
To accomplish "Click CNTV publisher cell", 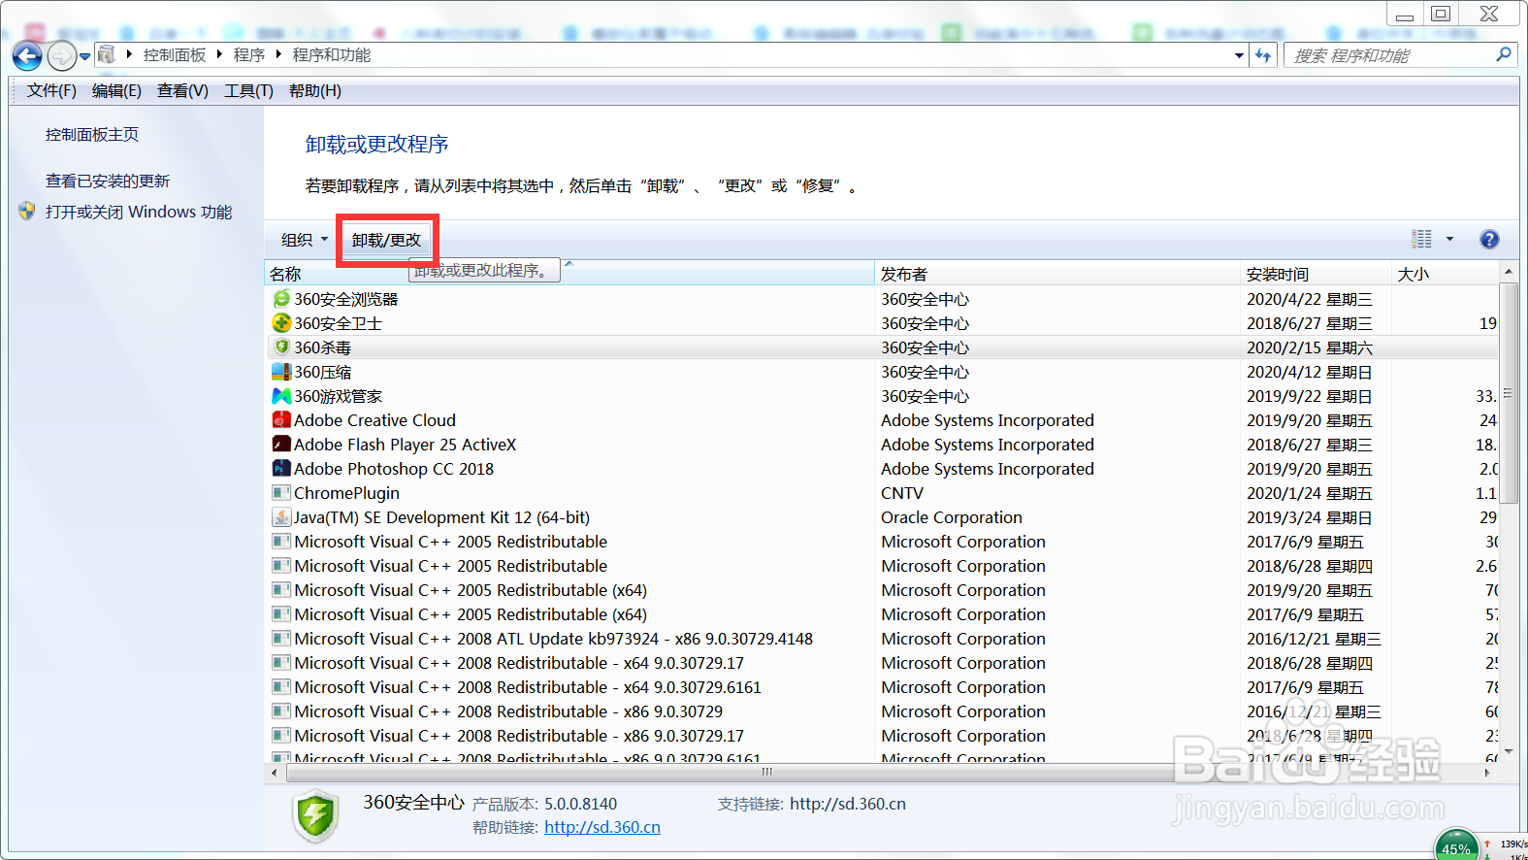I will coord(902,493).
